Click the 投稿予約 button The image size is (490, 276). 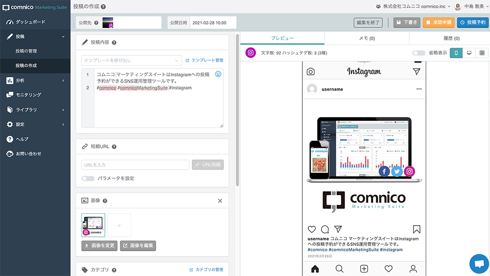473,23
